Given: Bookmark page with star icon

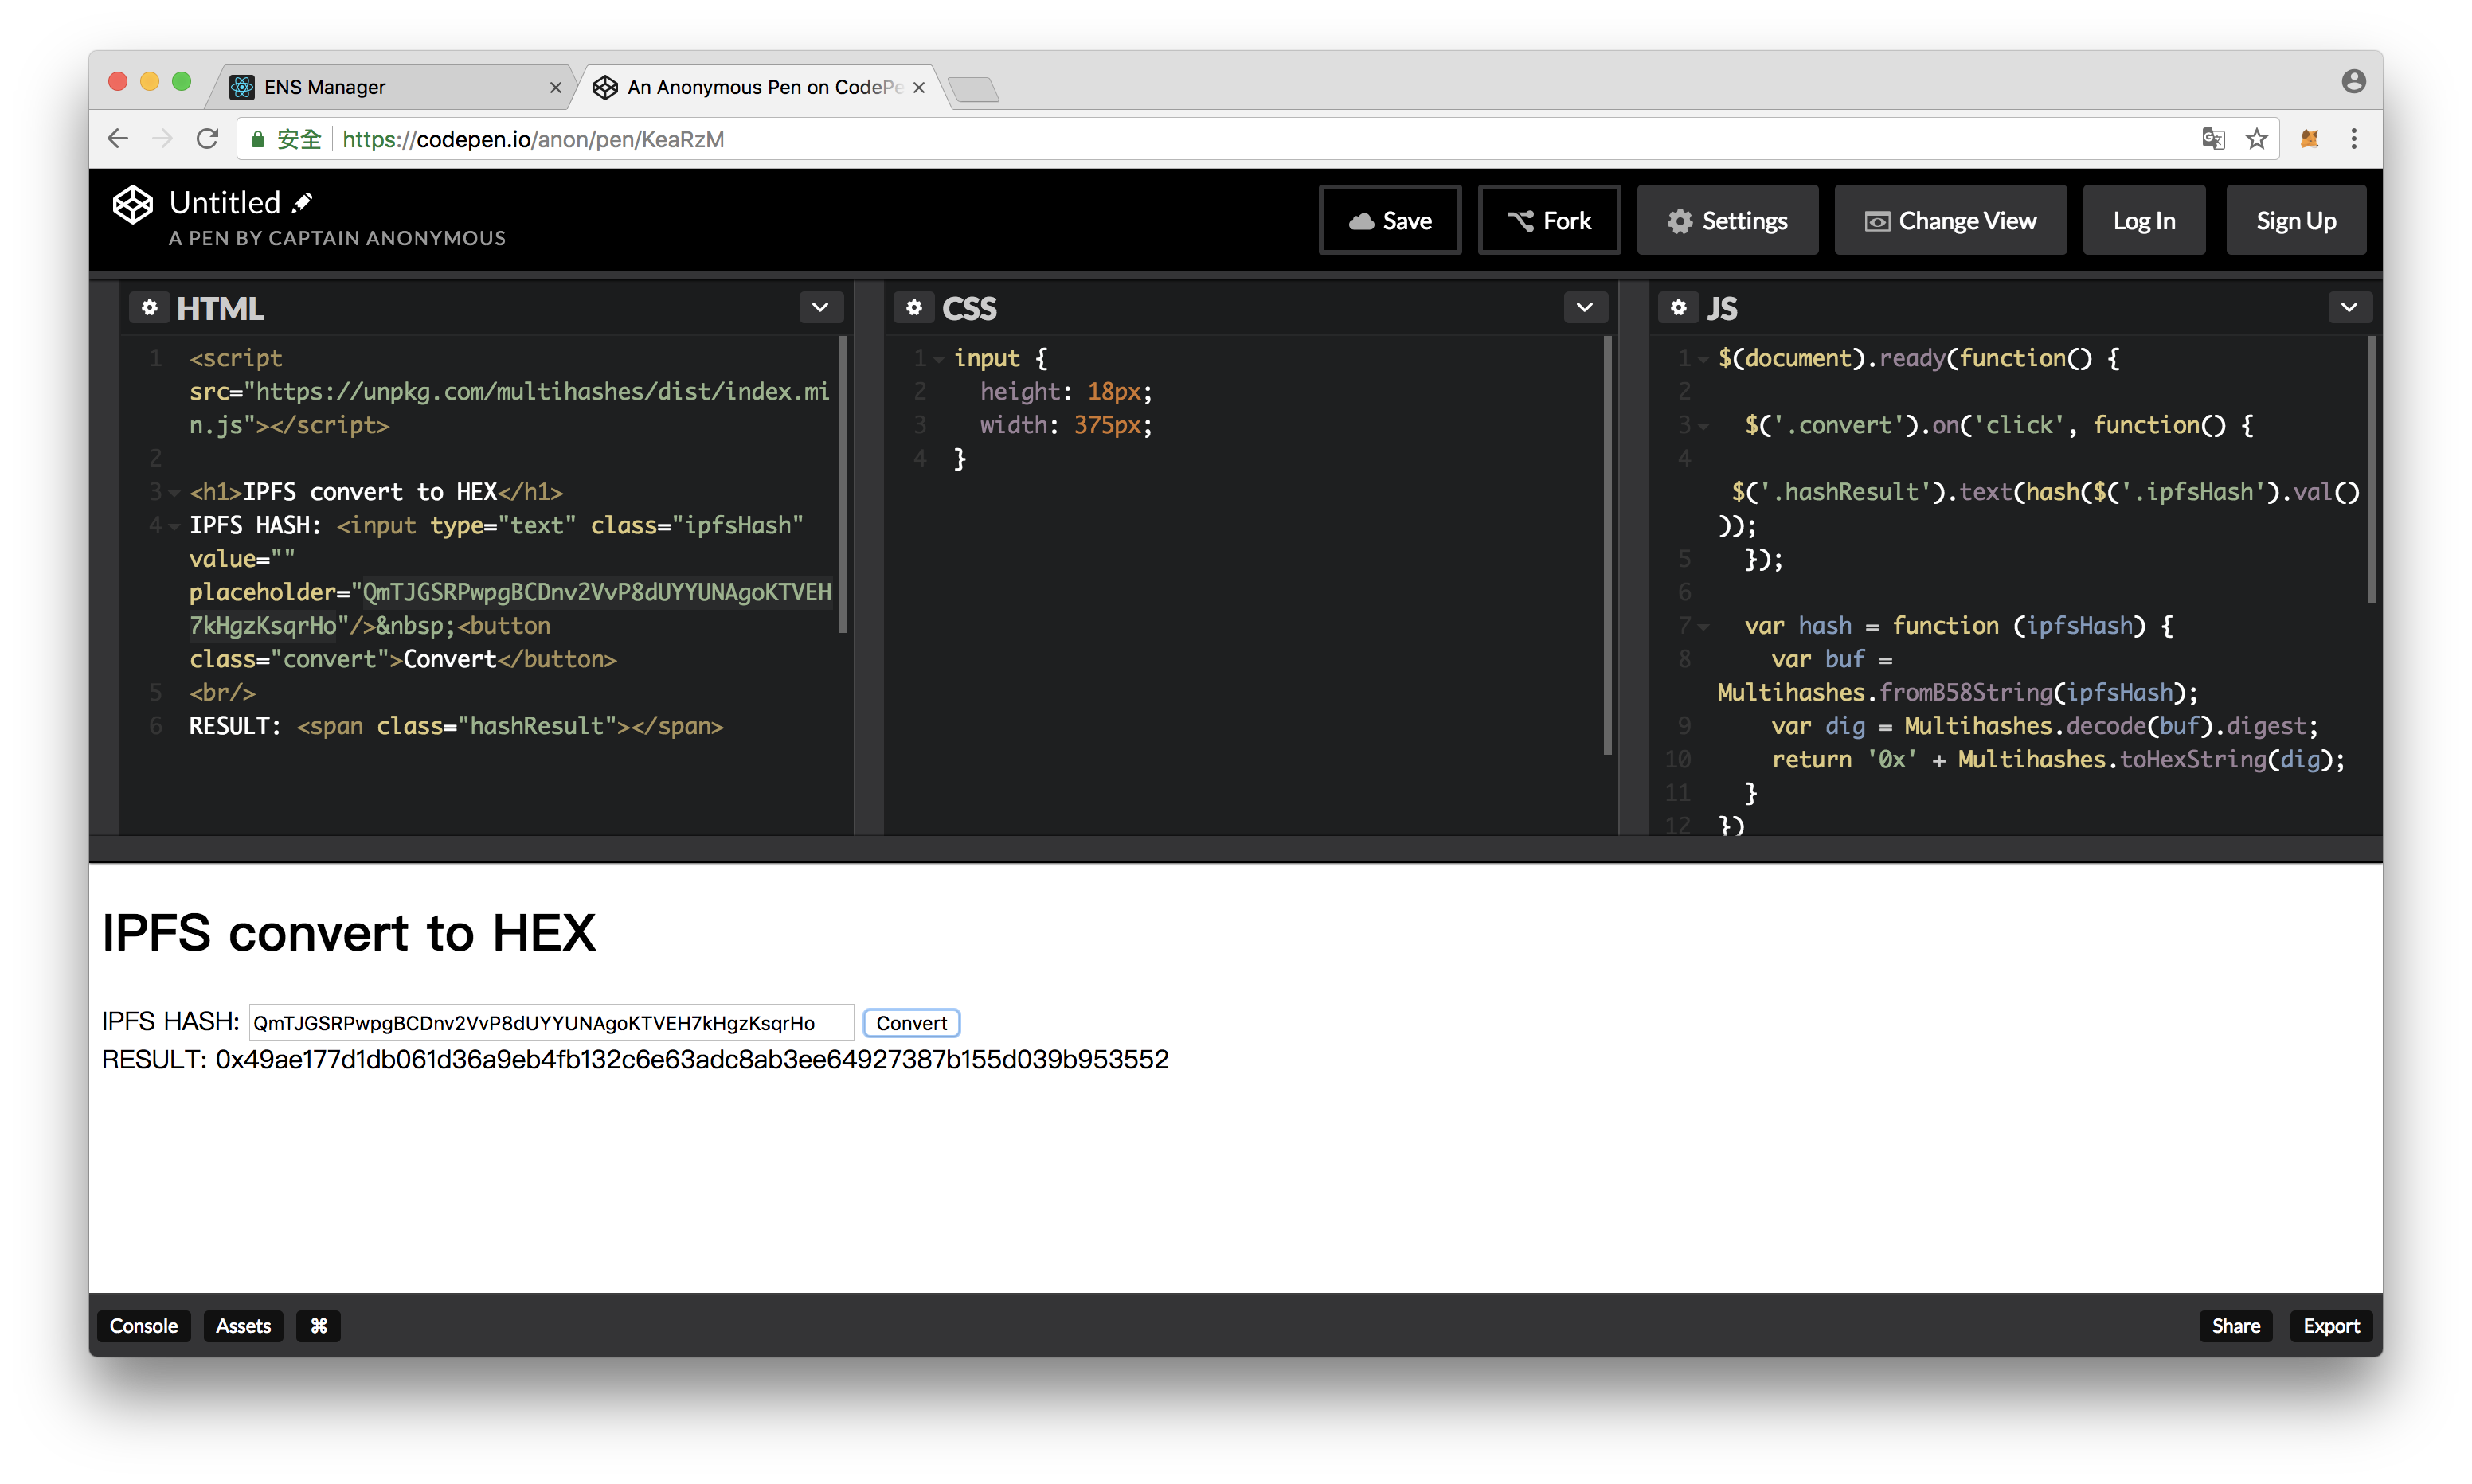Looking at the screenshot, I should 2256,139.
